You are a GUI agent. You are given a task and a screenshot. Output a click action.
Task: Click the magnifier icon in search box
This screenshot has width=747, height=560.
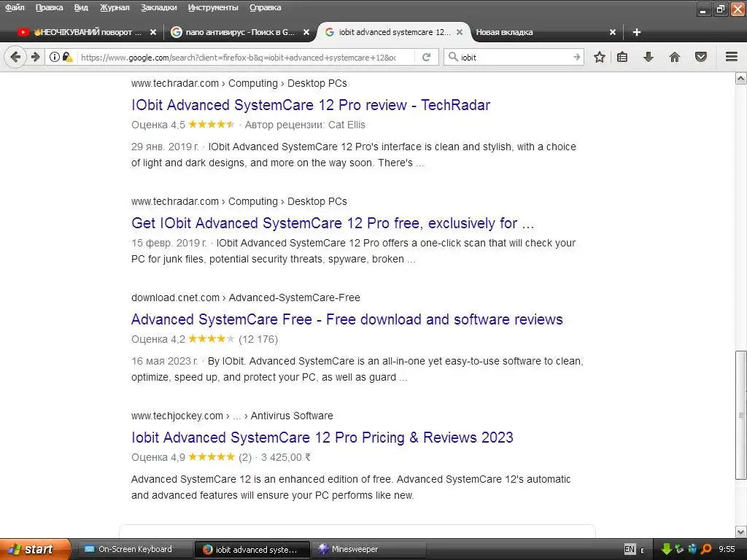point(453,57)
